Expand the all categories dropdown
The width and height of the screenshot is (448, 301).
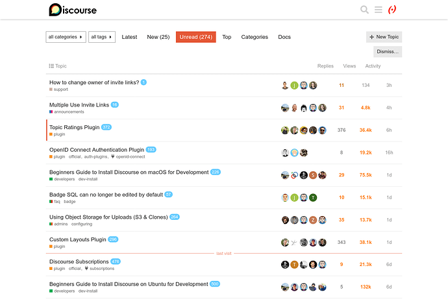tap(66, 37)
